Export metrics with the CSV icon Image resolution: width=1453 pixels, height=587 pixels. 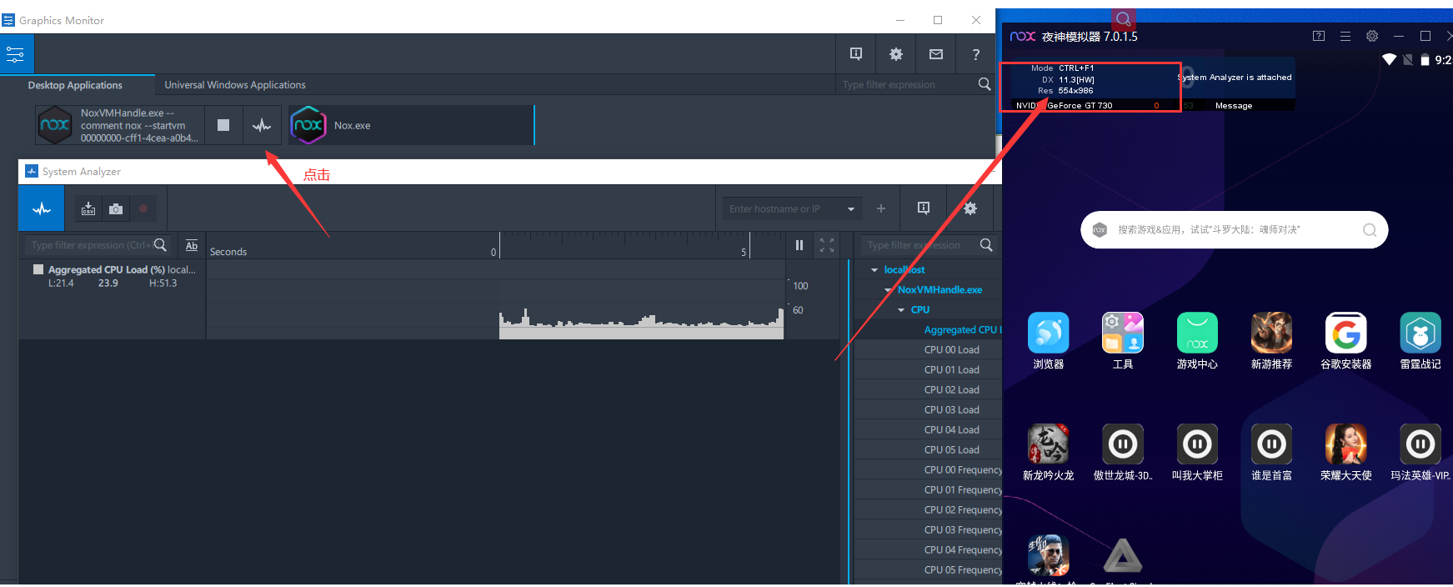pyautogui.click(x=88, y=209)
